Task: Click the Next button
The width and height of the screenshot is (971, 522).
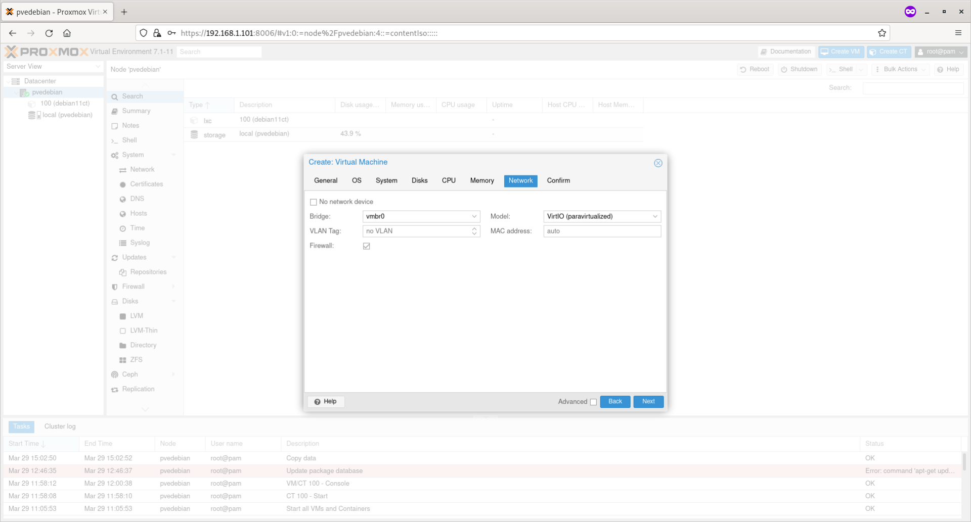Action: [x=648, y=401]
